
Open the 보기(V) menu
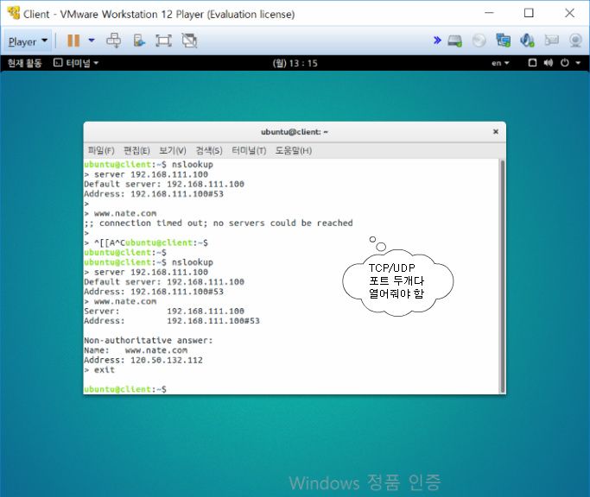pos(172,150)
